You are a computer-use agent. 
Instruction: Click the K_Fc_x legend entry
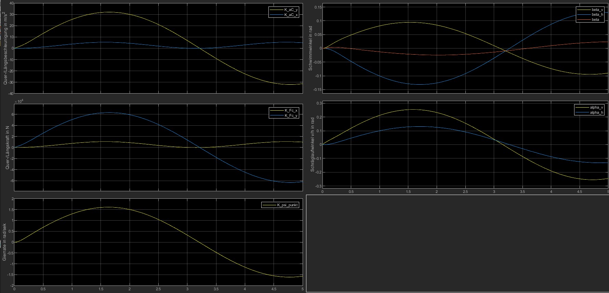(x=291, y=110)
